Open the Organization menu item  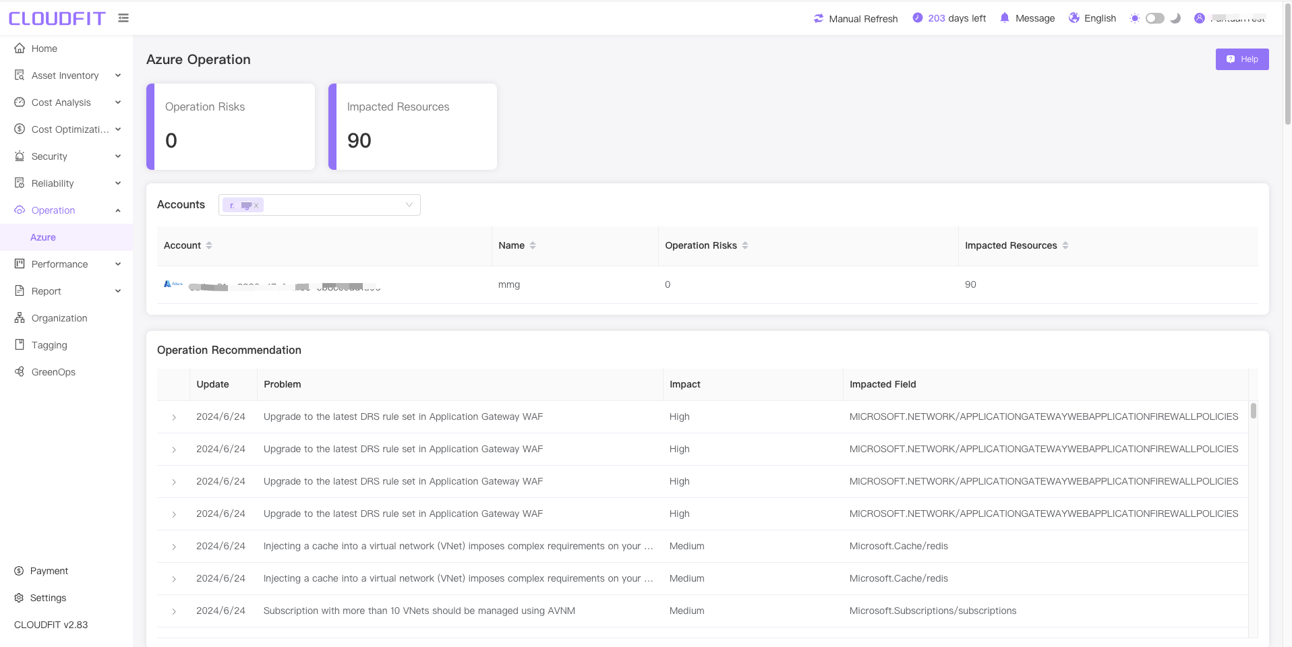(x=66, y=318)
